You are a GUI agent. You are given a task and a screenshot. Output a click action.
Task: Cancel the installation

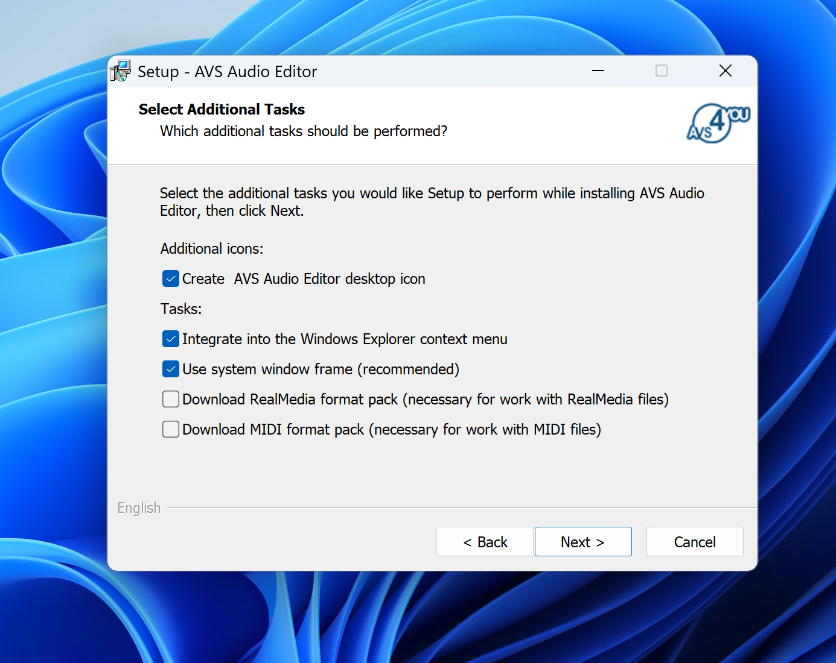click(695, 542)
